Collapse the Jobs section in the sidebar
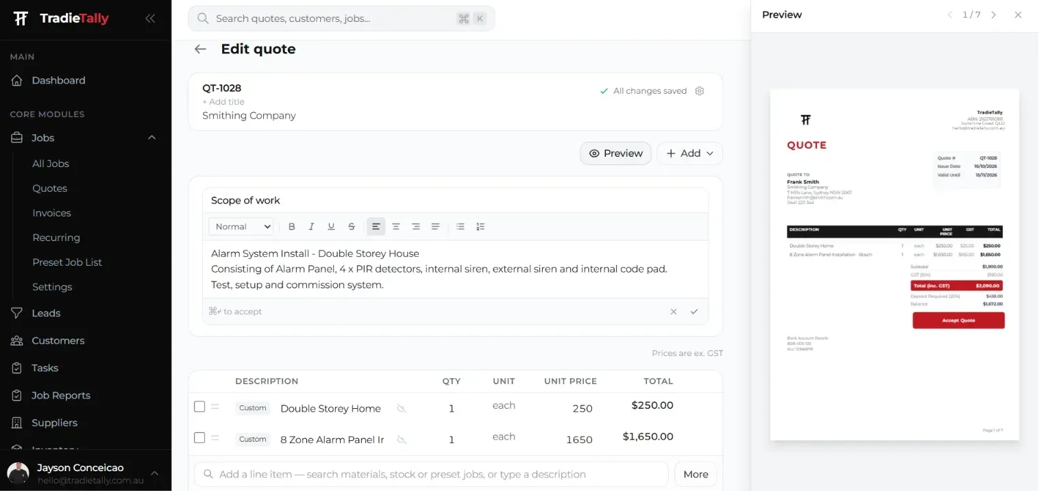This screenshot has height=491, width=1039. [152, 138]
